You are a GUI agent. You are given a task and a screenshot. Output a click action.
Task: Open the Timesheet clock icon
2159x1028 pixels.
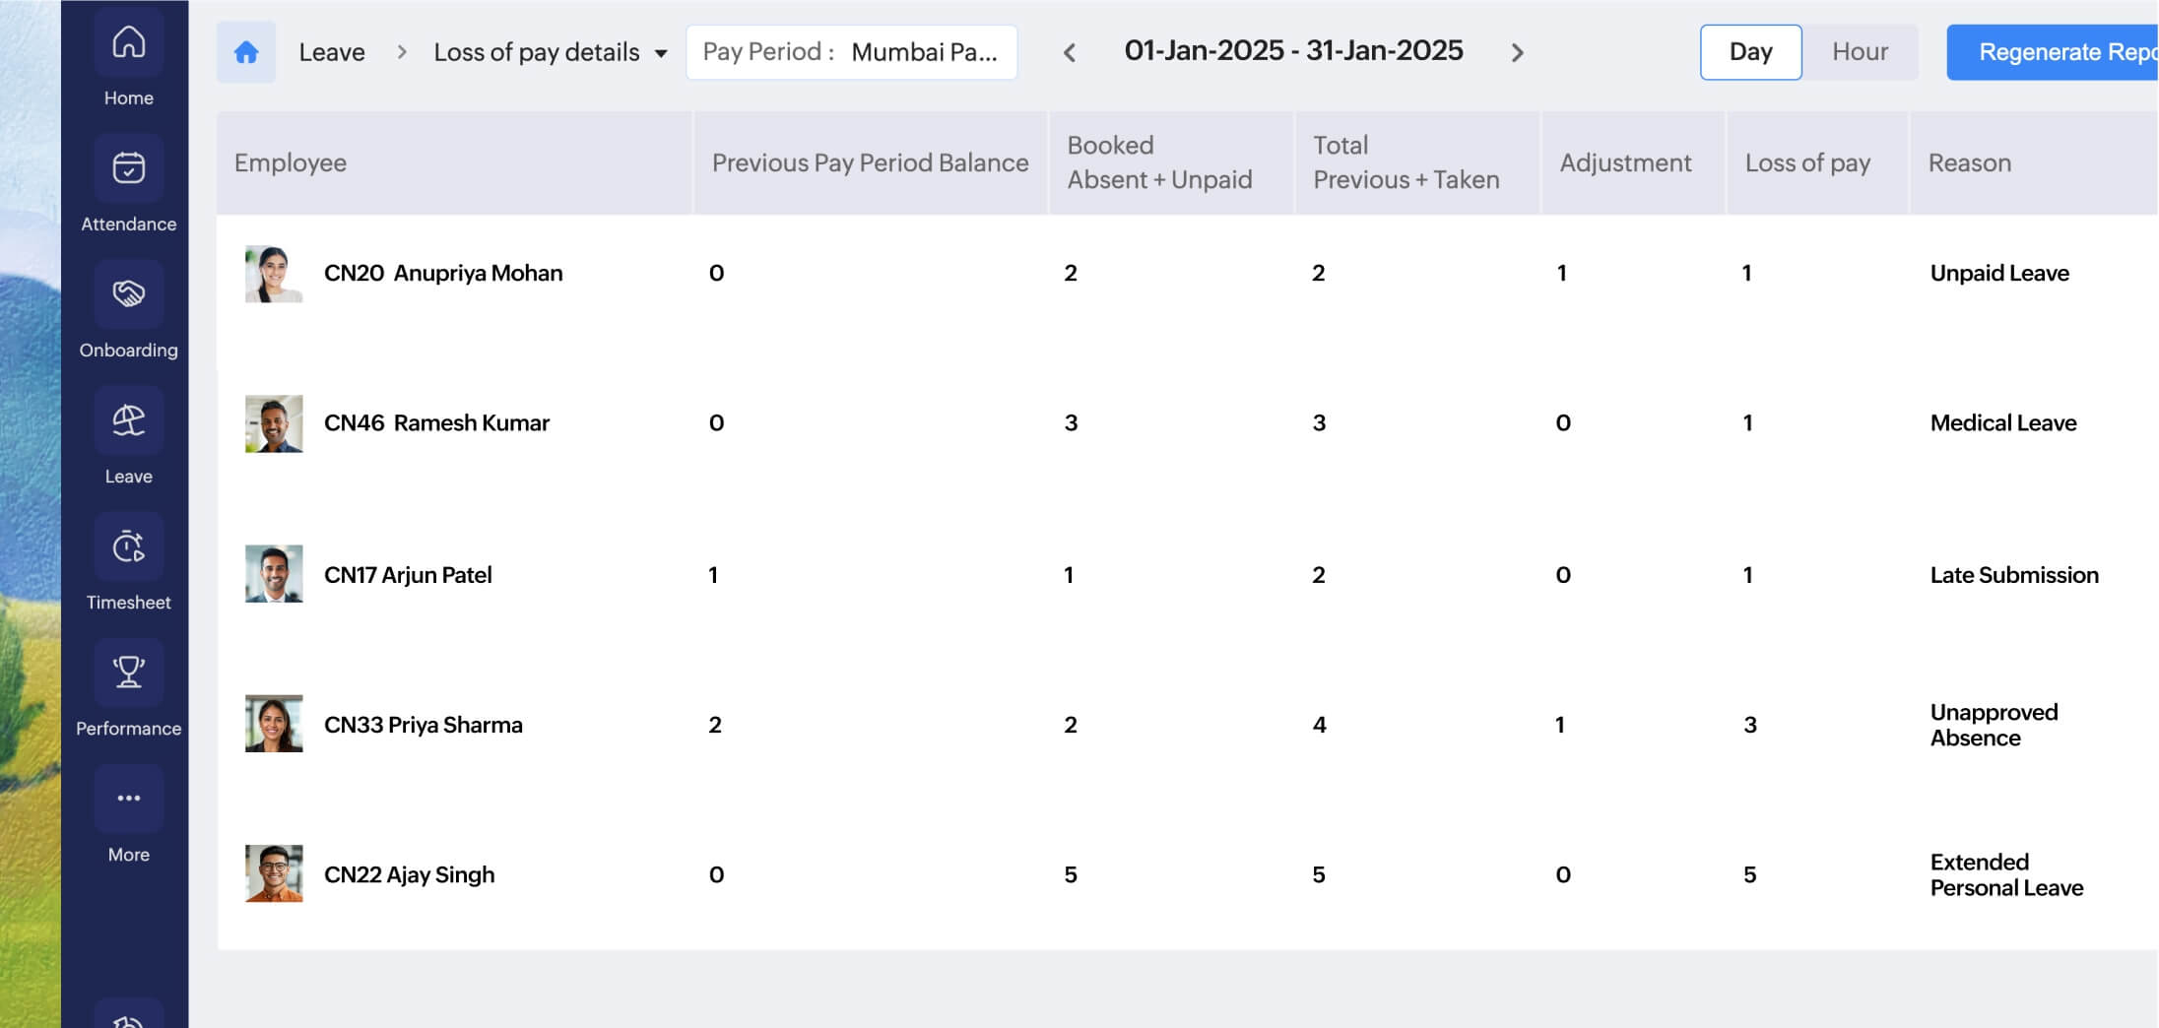[128, 546]
